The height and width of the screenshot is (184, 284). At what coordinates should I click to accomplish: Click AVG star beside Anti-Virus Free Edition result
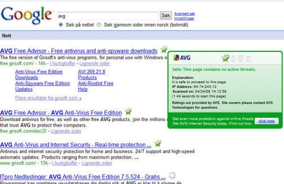coord(128,111)
